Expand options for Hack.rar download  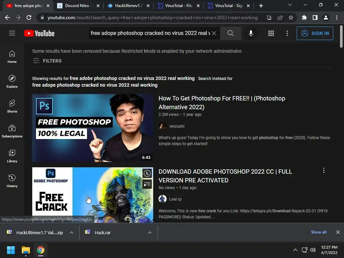pos(149,232)
